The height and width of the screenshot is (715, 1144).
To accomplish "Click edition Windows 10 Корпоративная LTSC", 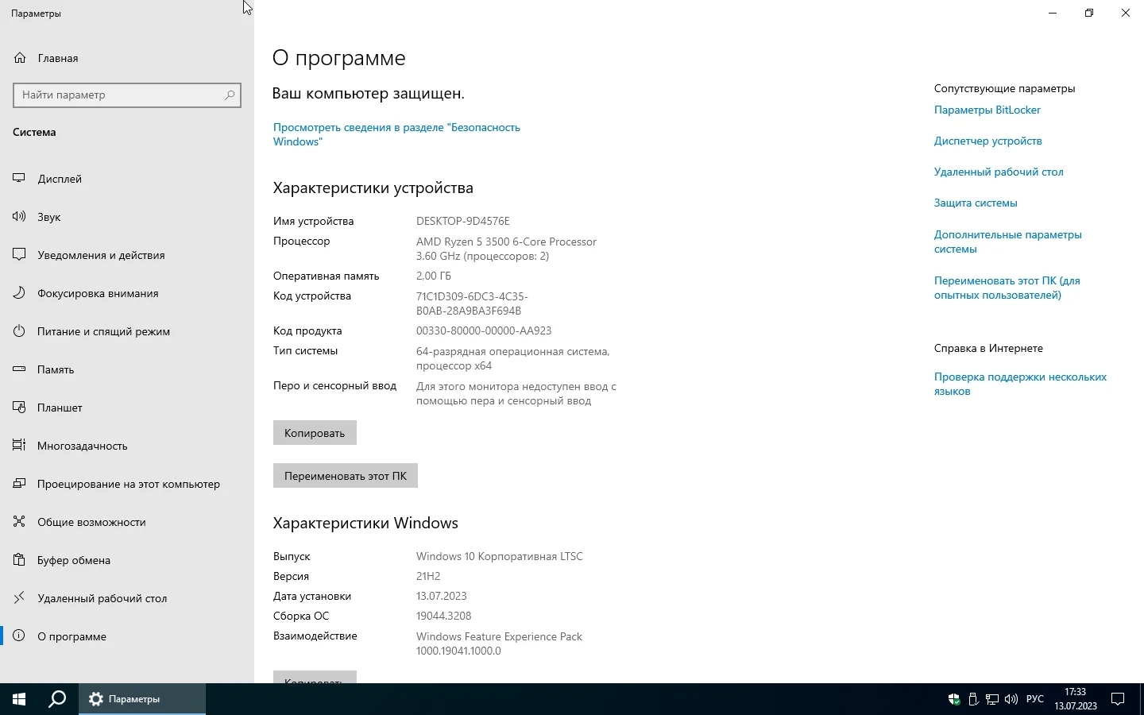I will pos(500,557).
